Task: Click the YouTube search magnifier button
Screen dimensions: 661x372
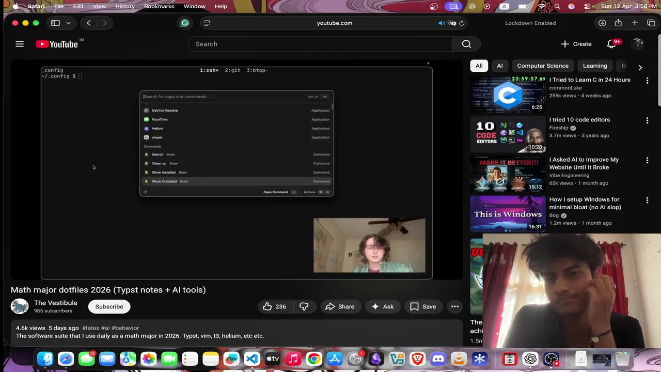Action: click(466, 44)
